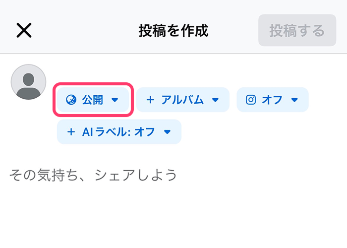Click the Instagram icon
Viewport: 347px width, 248px height.
point(251,100)
